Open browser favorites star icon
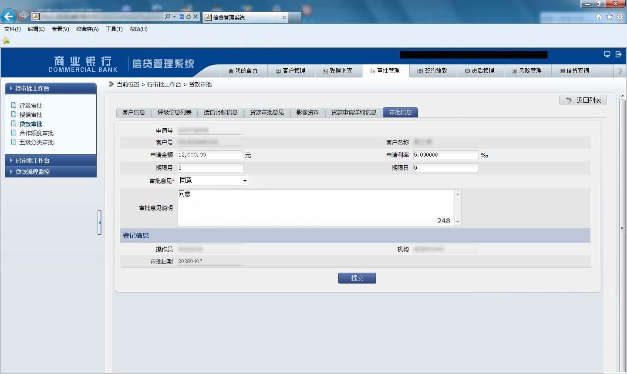This screenshot has height=374, width=627. (x=609, y=17)
